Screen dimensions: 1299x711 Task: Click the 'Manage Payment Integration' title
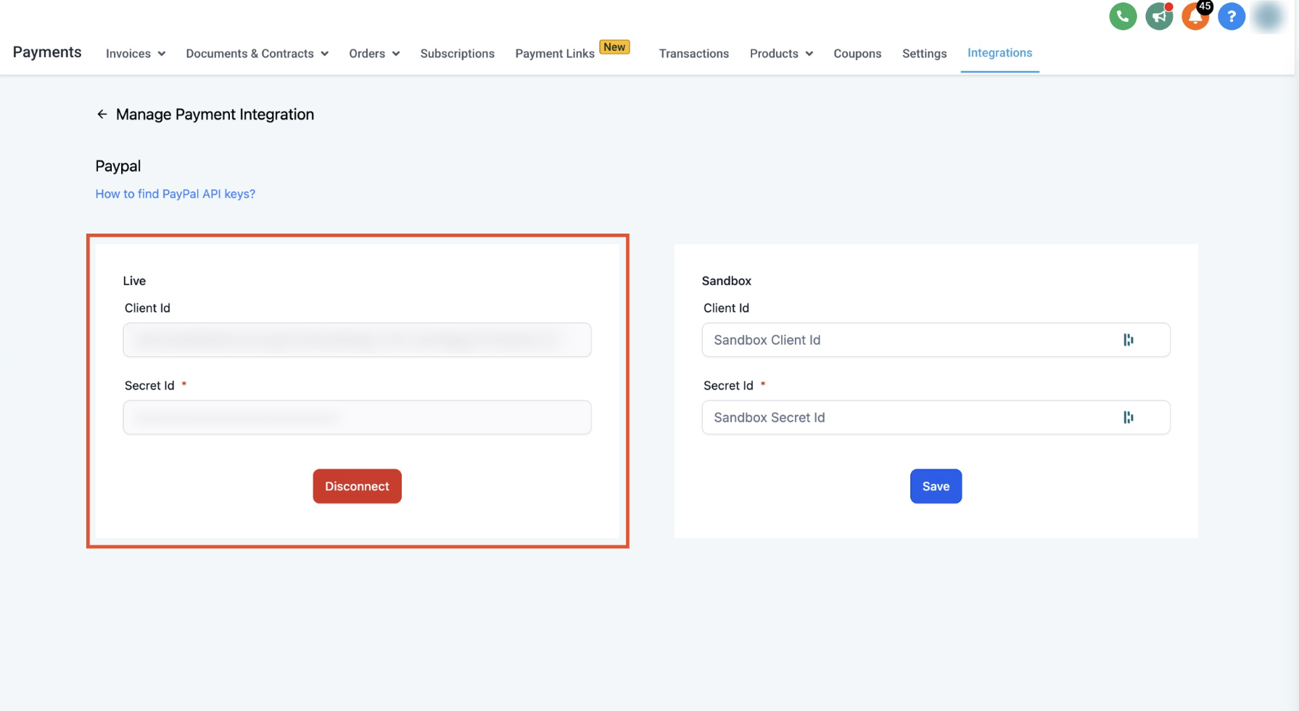tap(215, 115)
